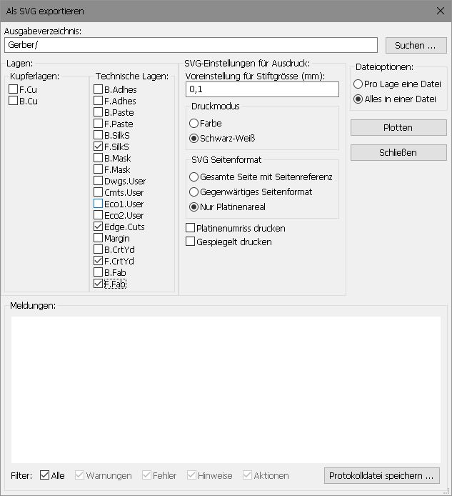The width and height of the screenshot is (452, 496).
Task: Select Pro Lage eine Datei
Action: [x=358, y=84]
